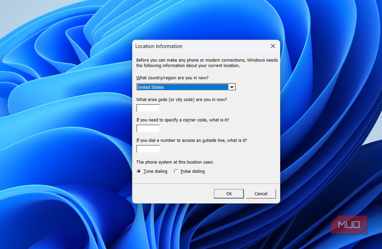This screenshot has height=249, width=382.
Task: Click the 'If you need to specify a carrier code' label
Action: pyautogui.click(x=182, y=120)
